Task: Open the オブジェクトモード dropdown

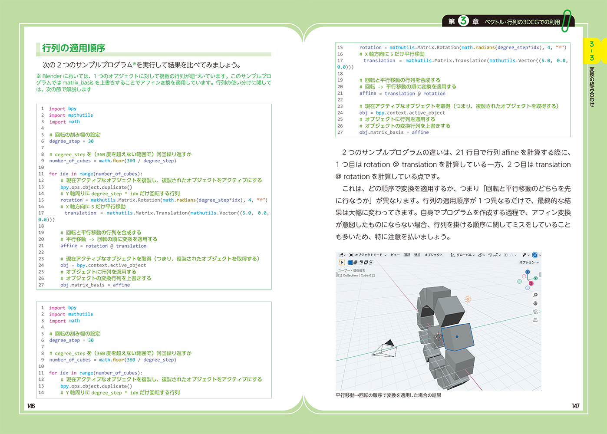Action: point(368,255)
